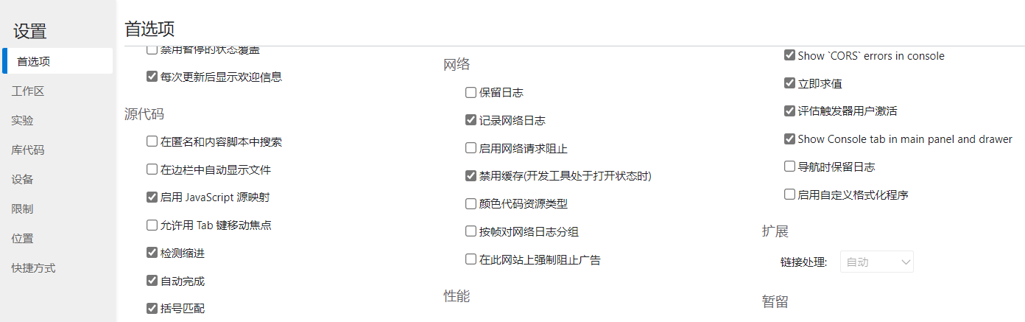
Task: Open the 限制 tab
Action: [23, 209]
